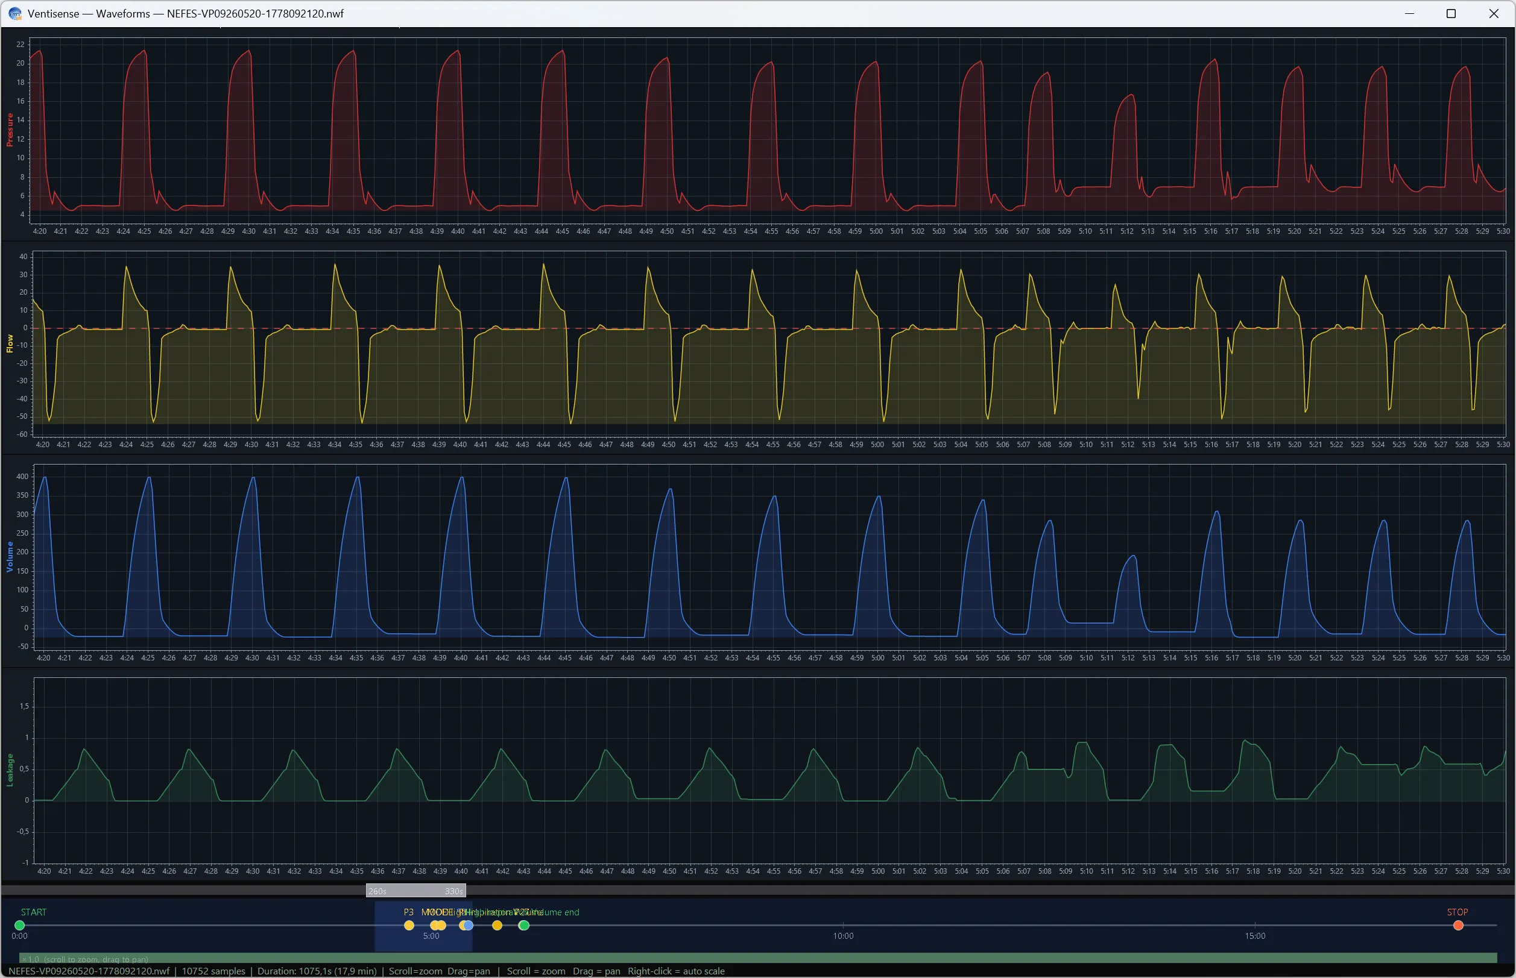The width and height of the screenshot is (1516, 978).
Task: Click the 5:00 tick label on the timeline
Action: coord(431,936)
